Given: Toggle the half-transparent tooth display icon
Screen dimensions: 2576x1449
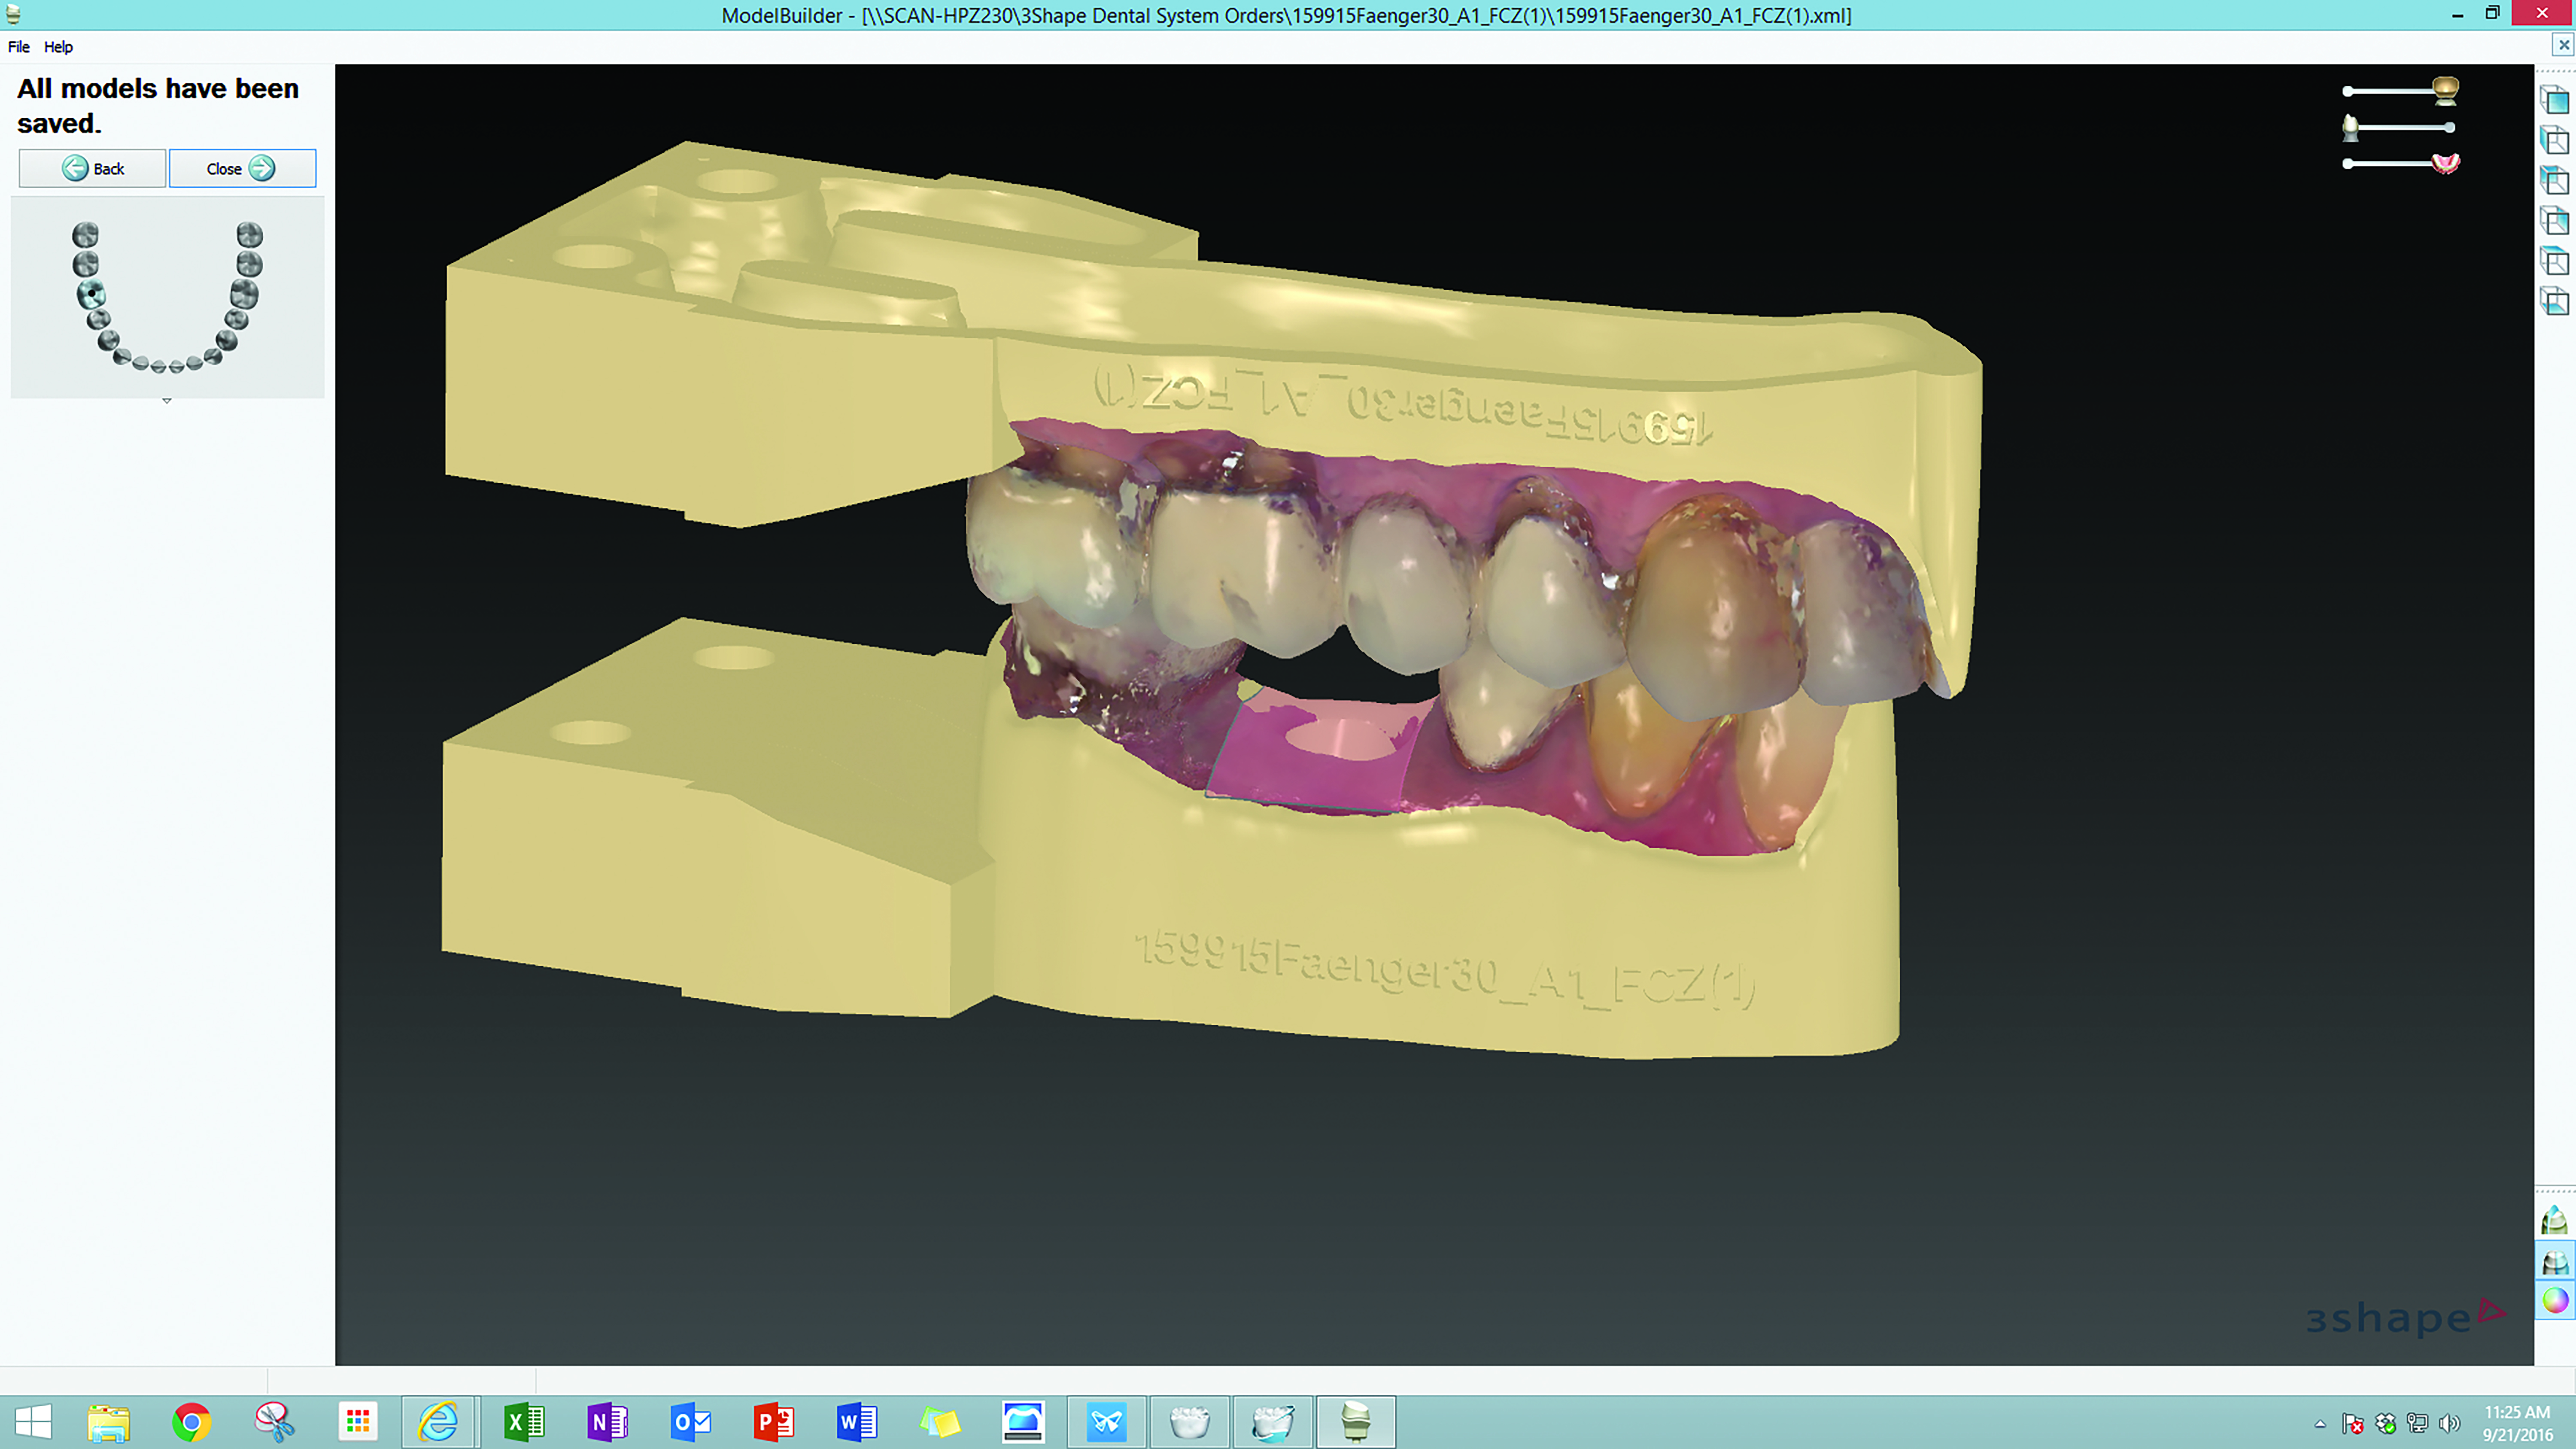Looking at the screenshot, I should tap(2554, 1262).
